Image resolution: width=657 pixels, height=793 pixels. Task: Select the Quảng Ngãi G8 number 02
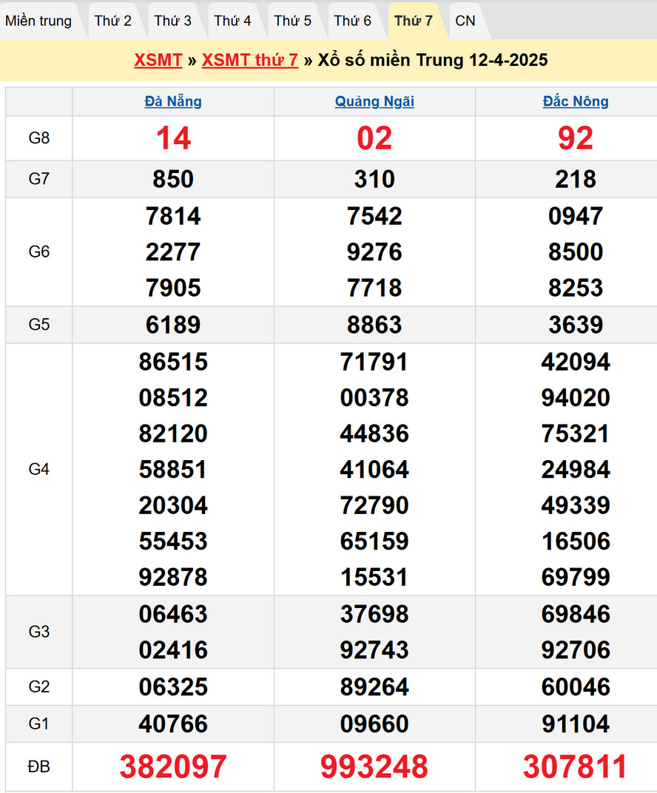[374, 138]
